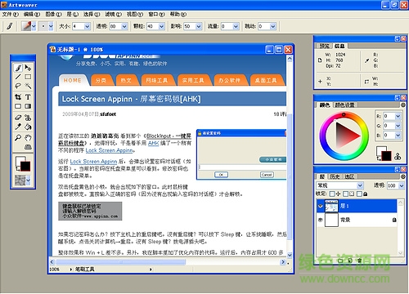Select the Gradient tool
The width and height of the screenshot is (409, 294).
coord(28,106)
